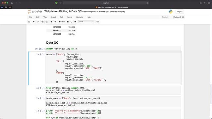
Task: Click the print Curve Complete code cell
Action: coord(113,114)
